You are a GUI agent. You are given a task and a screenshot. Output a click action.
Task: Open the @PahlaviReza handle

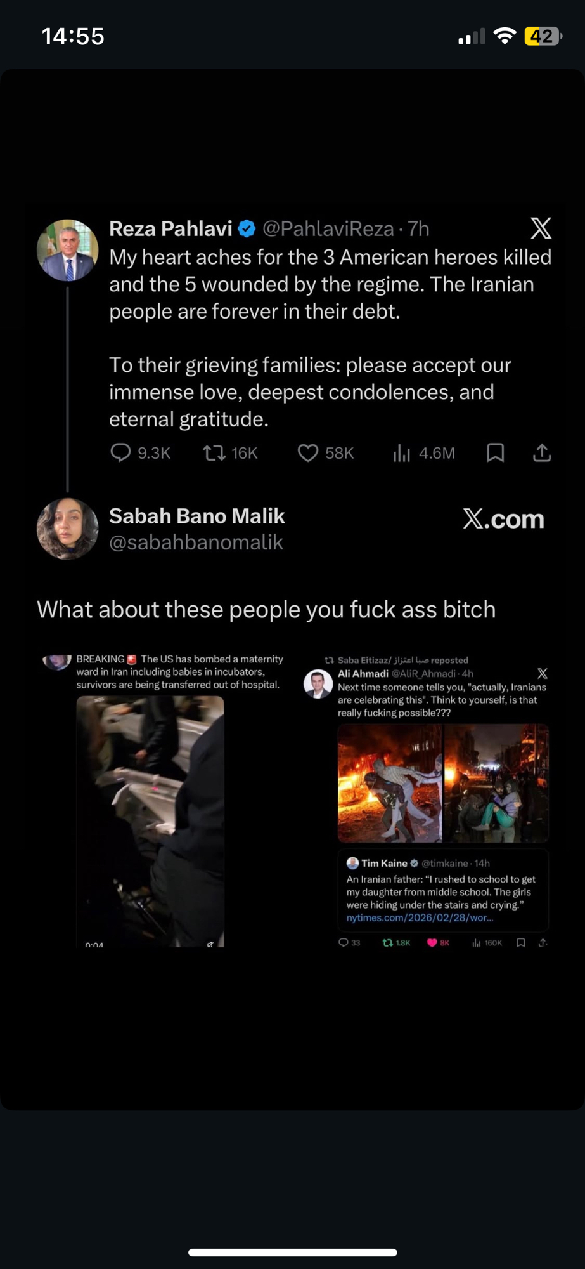coord(328,228)
